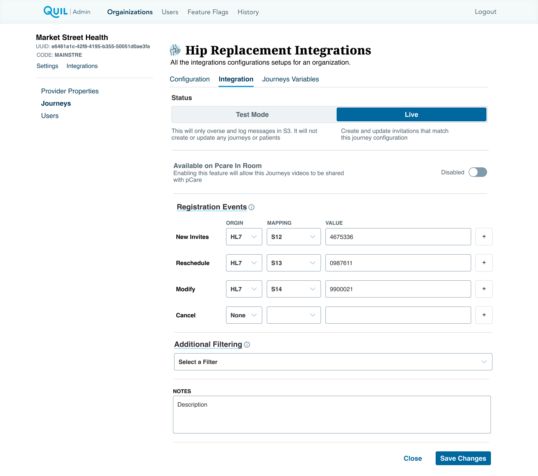Click the Quil Admin logo
538x476 pixels.
point(67,12)
